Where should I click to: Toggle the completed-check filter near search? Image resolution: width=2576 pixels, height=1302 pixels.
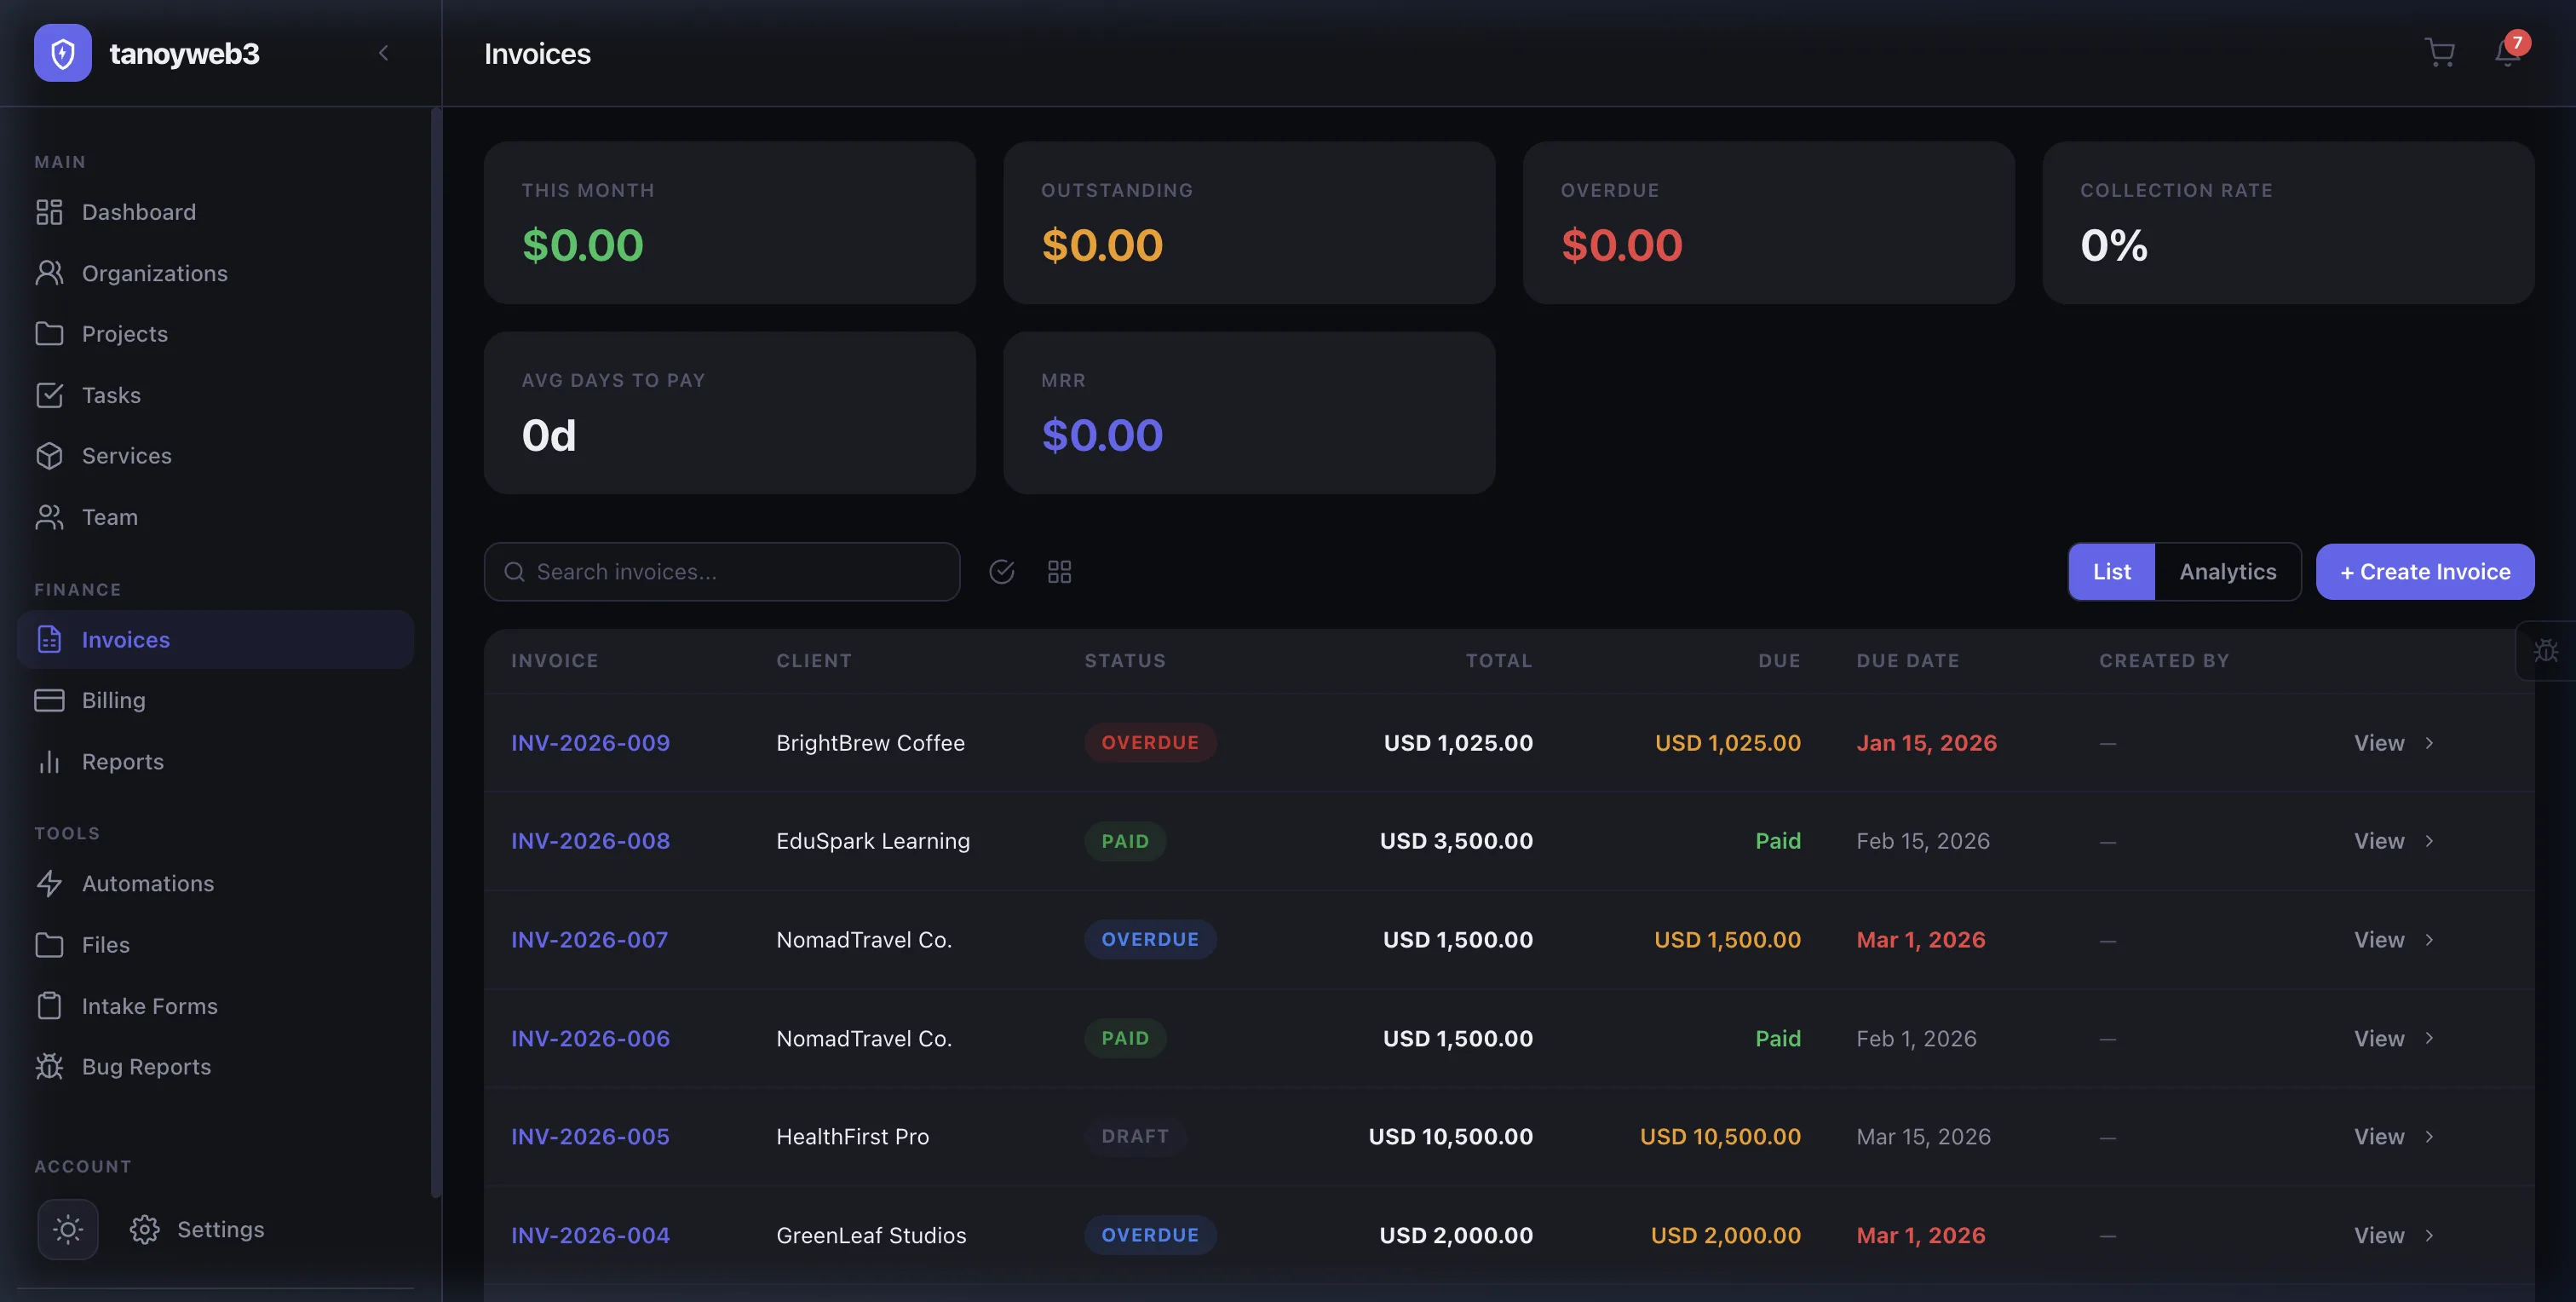pos(1003,571)
